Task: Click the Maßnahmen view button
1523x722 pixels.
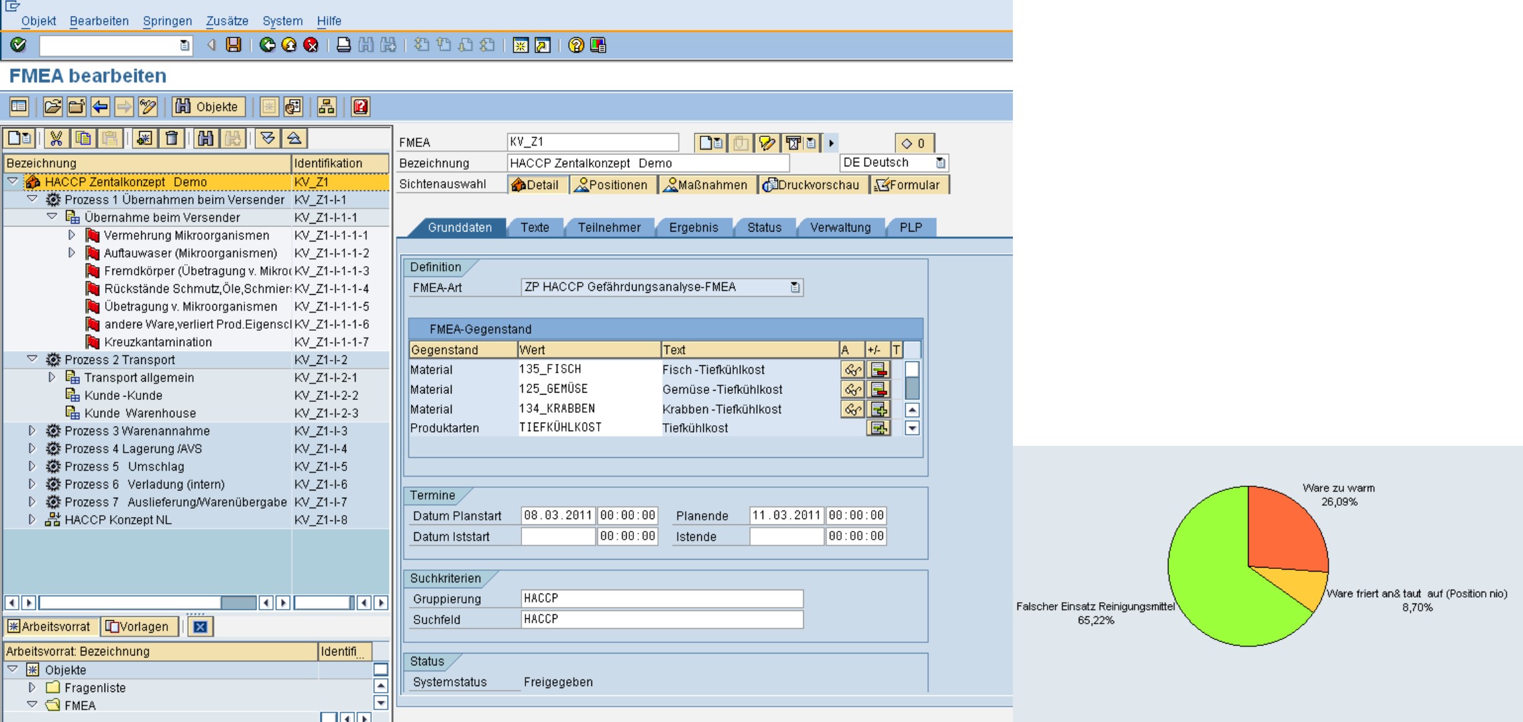Action: click(707, 185)
